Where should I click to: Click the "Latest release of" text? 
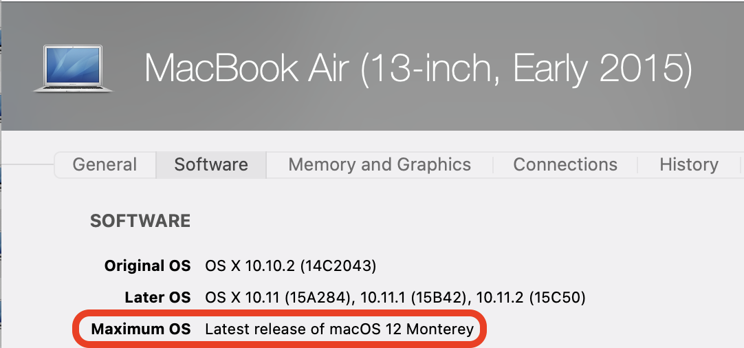(x=265, y=329)
